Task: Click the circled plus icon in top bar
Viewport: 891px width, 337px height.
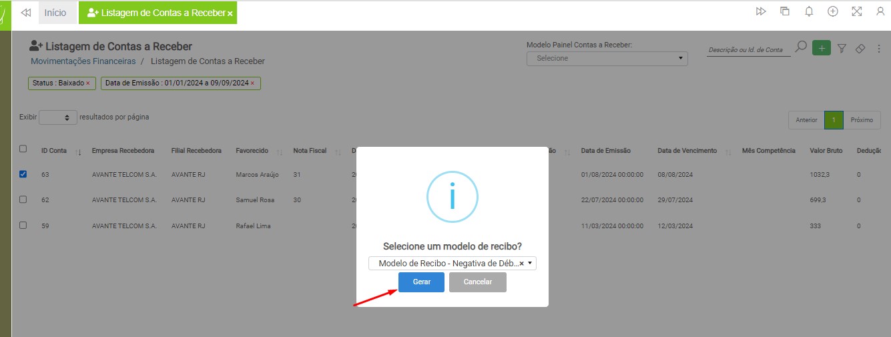Action: 832,11
